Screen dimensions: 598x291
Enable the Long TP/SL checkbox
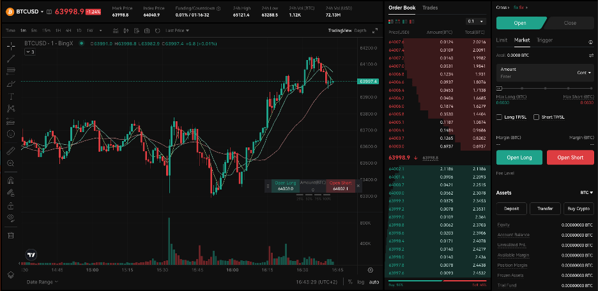[x=500, y=117]
